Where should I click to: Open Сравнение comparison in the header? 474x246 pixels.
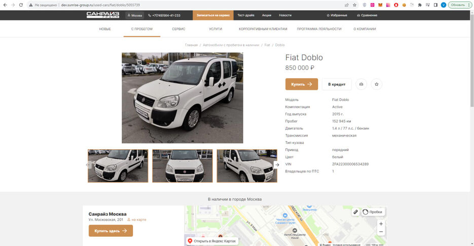click(367, 15)
